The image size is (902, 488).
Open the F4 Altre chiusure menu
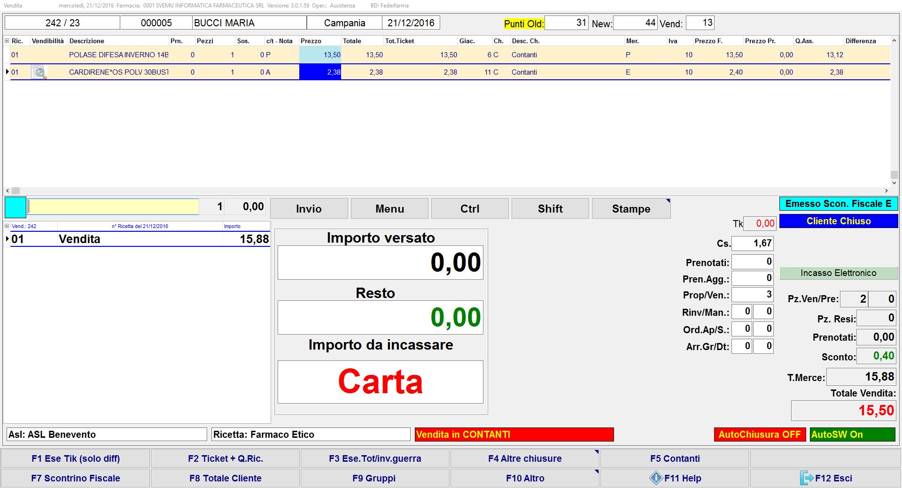pos(525,458)
